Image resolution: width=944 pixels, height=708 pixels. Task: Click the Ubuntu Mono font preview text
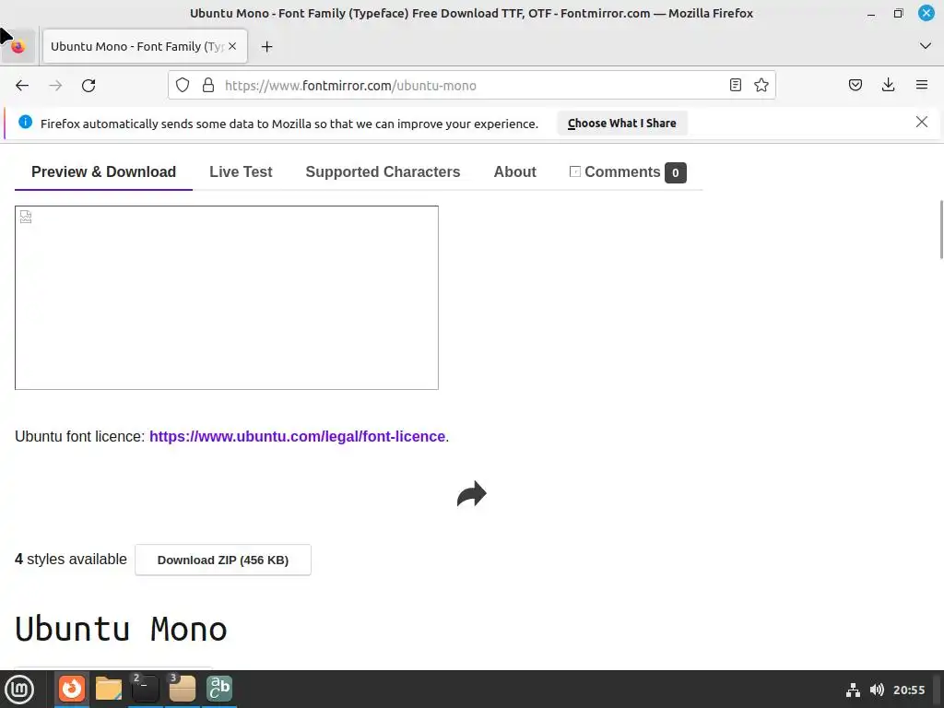[121, 629]
